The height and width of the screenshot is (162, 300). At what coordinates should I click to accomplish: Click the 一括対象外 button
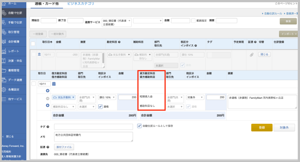pyautogui.click(x=58, y=34)
